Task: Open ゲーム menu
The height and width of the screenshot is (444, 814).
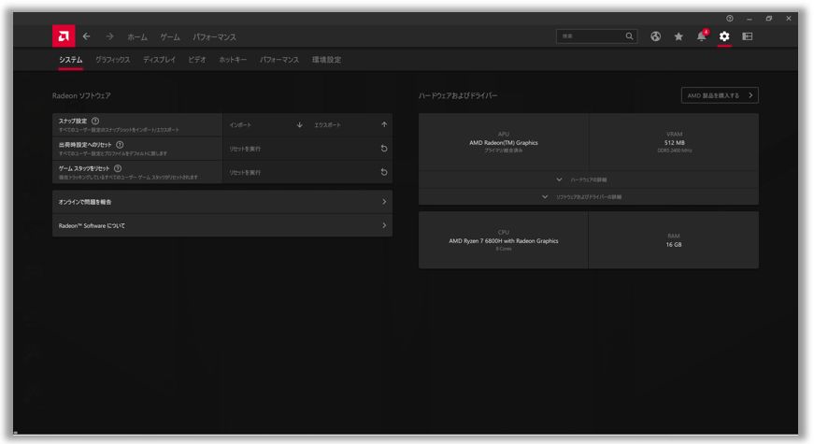Action: (x=170, y=36)
